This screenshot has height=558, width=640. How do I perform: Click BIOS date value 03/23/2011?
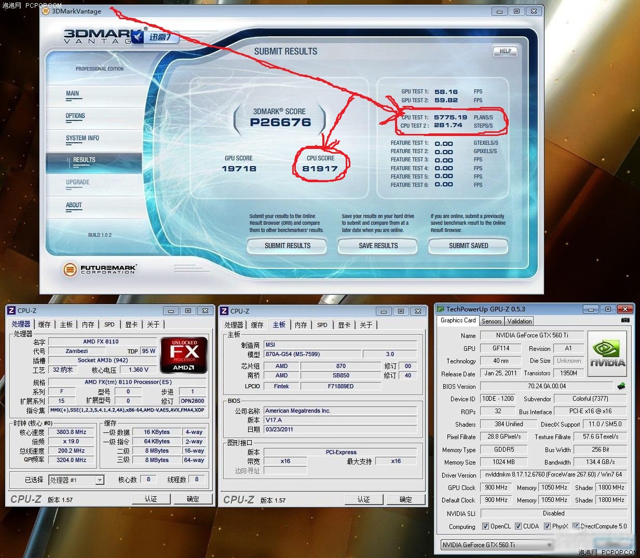pos(341,429)
